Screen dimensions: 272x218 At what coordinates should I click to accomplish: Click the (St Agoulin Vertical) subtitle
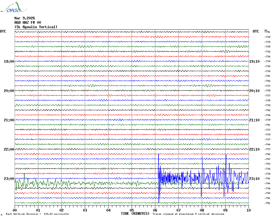36,27
